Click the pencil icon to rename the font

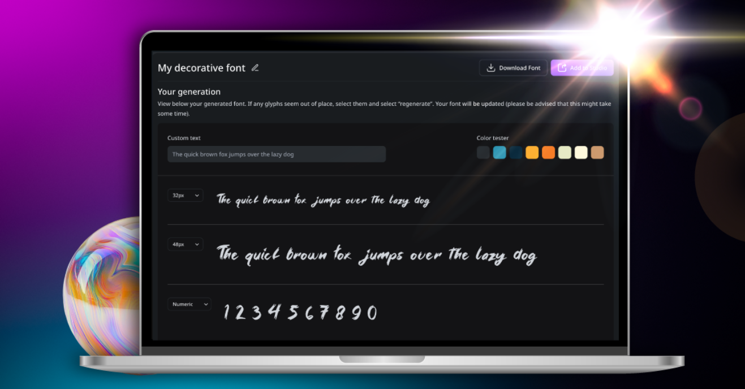point(255,68)
